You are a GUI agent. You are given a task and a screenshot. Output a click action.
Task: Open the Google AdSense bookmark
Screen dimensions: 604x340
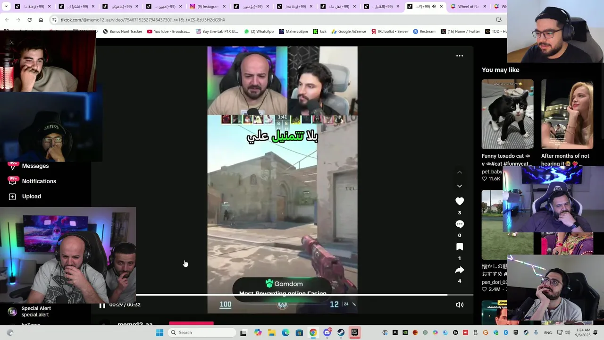pos(349,32)
